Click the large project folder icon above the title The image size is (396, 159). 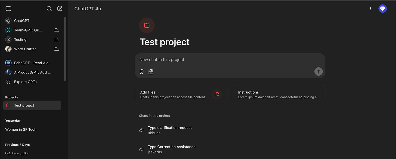click(x=147, y=25)
